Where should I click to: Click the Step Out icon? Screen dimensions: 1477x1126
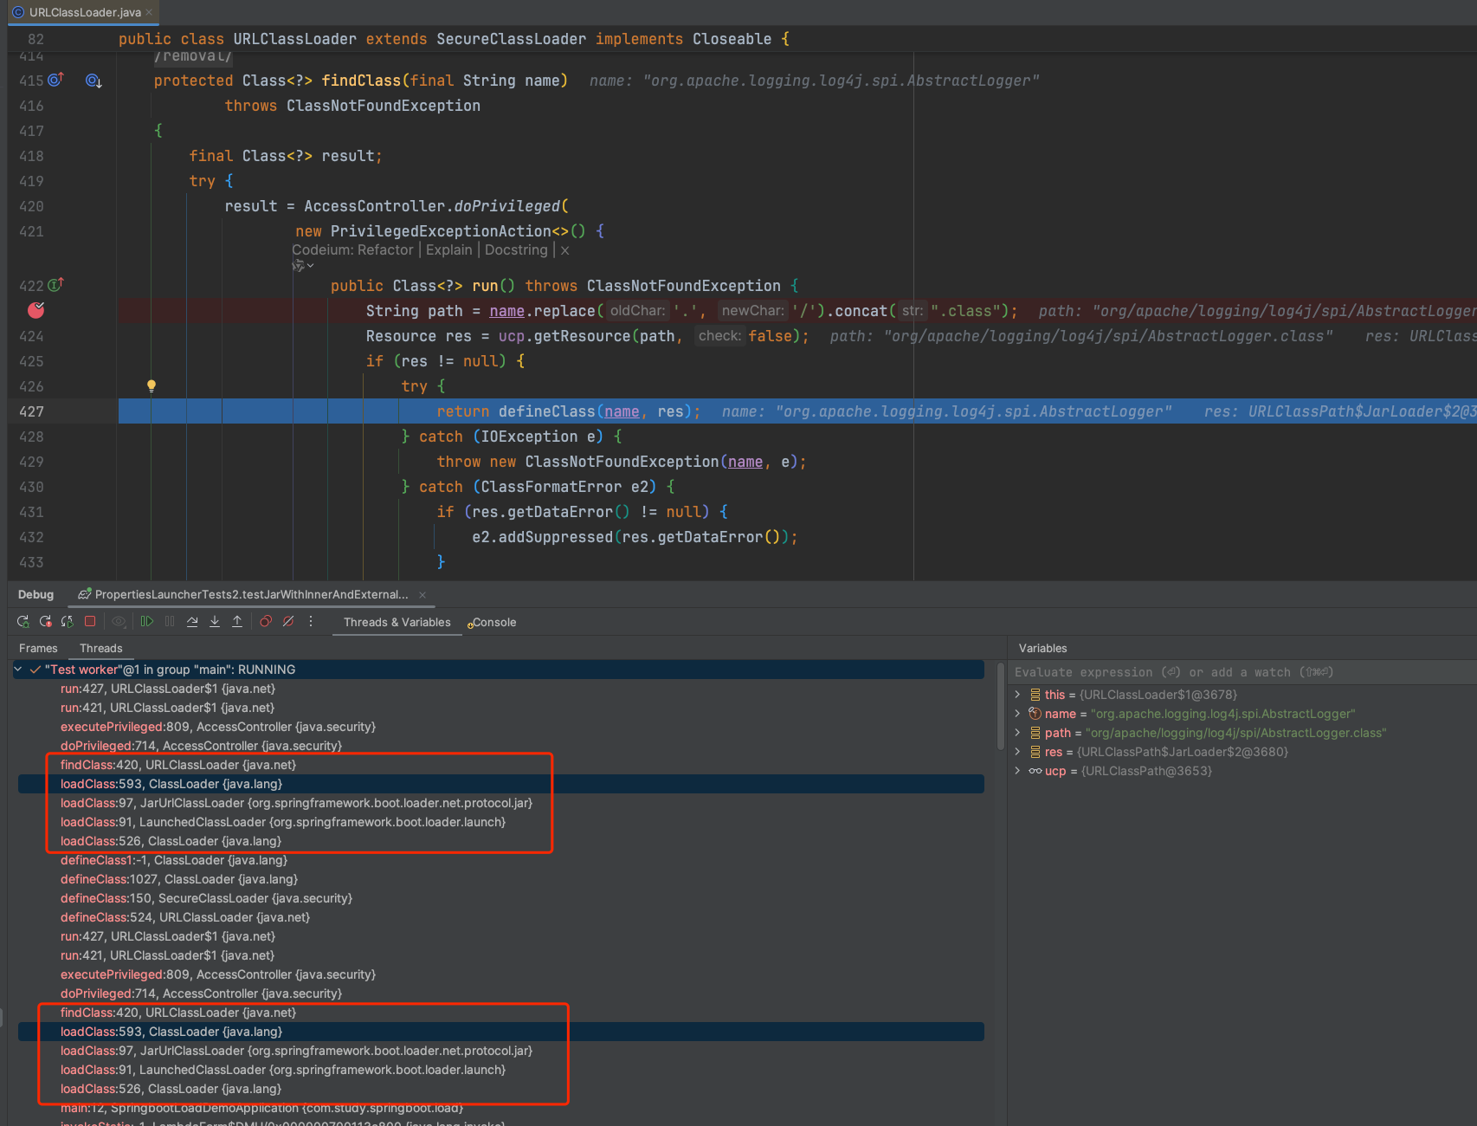[x=237, y=622]
